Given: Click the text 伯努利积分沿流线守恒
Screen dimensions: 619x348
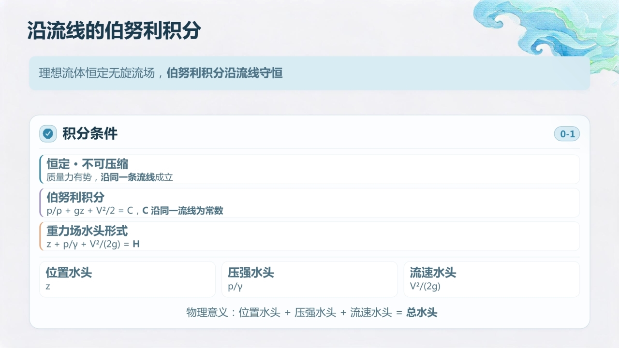Looking at the screenshot, I should pyautogui.click(x=224, y=73).
